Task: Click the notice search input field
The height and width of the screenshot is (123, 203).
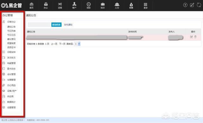Action: 40,25
